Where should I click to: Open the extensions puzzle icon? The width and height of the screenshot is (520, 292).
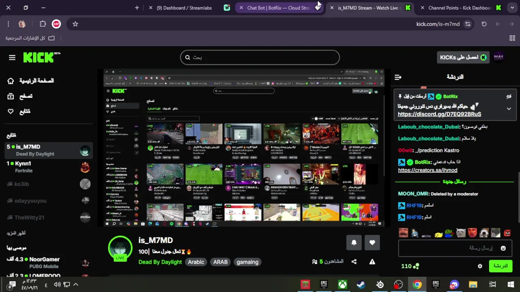coord(43,24)
